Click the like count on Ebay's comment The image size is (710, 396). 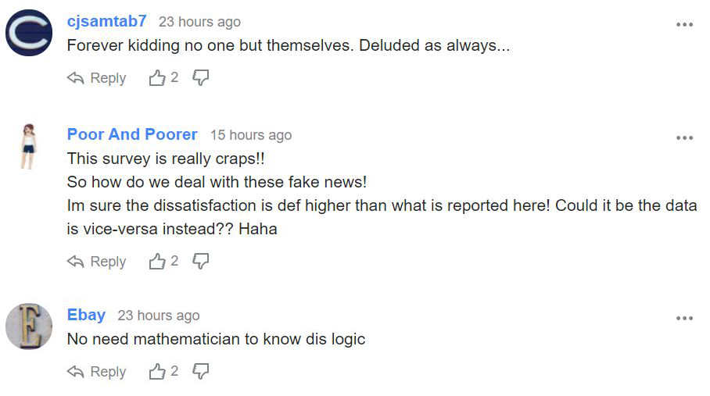[174, 371]
